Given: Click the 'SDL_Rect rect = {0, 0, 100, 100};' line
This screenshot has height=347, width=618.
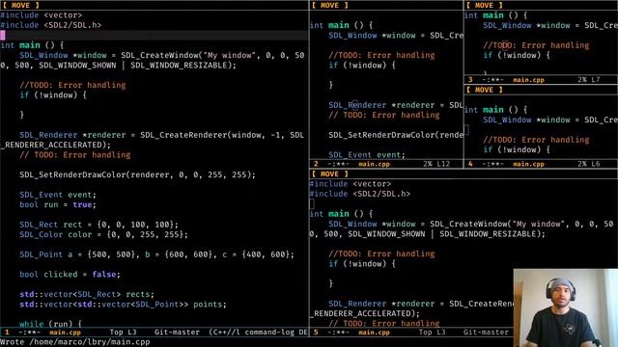Looking at the screenshot, I should [98, 225].
